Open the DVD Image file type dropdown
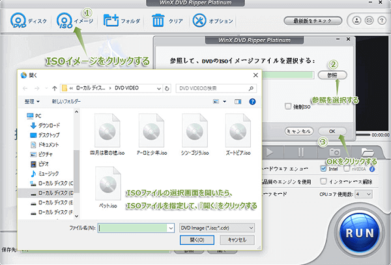The image size is (391, 265). pos(217,228)
